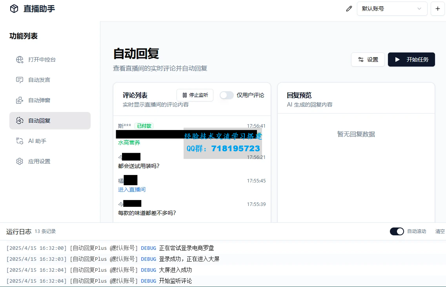
Task: Click the 评论列表 heading
Action: pos(135,96)
